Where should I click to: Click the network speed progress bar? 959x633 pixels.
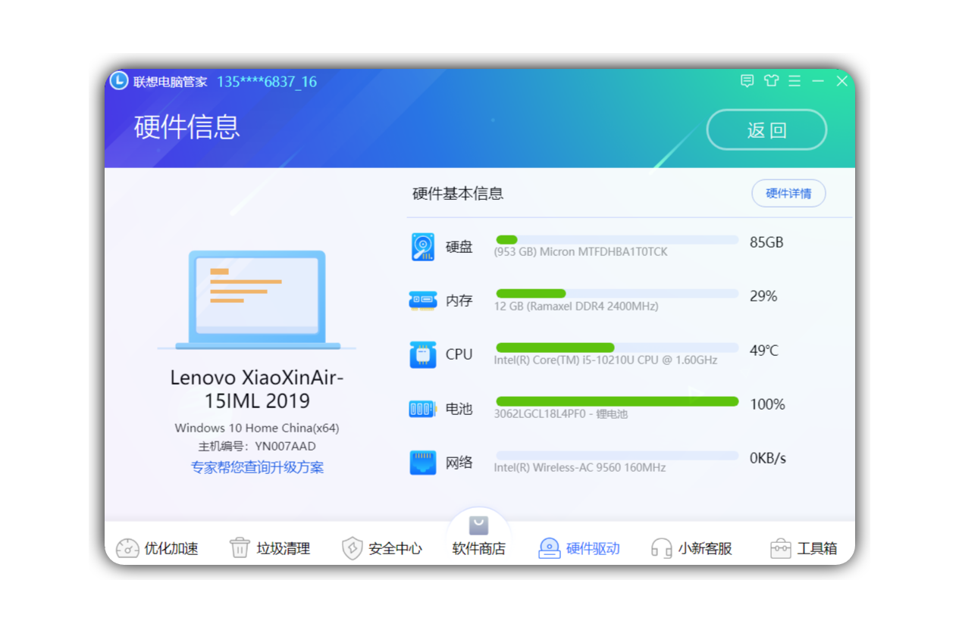click(617, 456)
